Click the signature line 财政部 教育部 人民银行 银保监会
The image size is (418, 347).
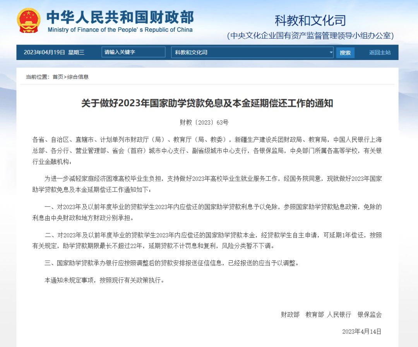coord(331,314)
